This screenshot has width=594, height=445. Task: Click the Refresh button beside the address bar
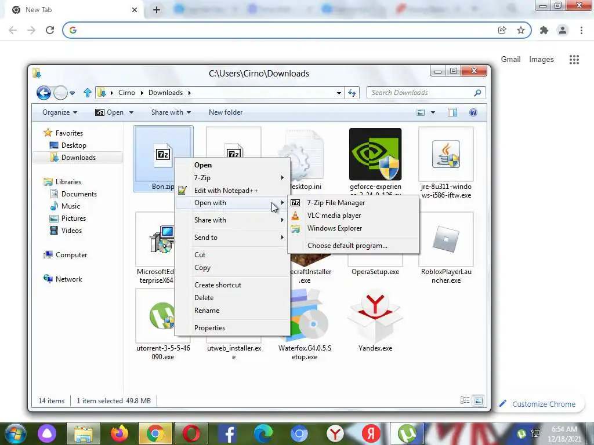click(x=352, y=93)
